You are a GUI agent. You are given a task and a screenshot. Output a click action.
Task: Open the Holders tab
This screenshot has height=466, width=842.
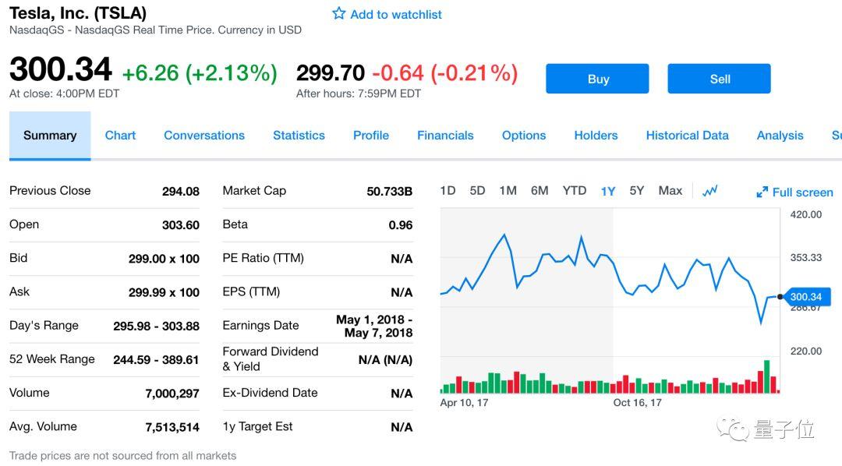(x=596, y=135)
